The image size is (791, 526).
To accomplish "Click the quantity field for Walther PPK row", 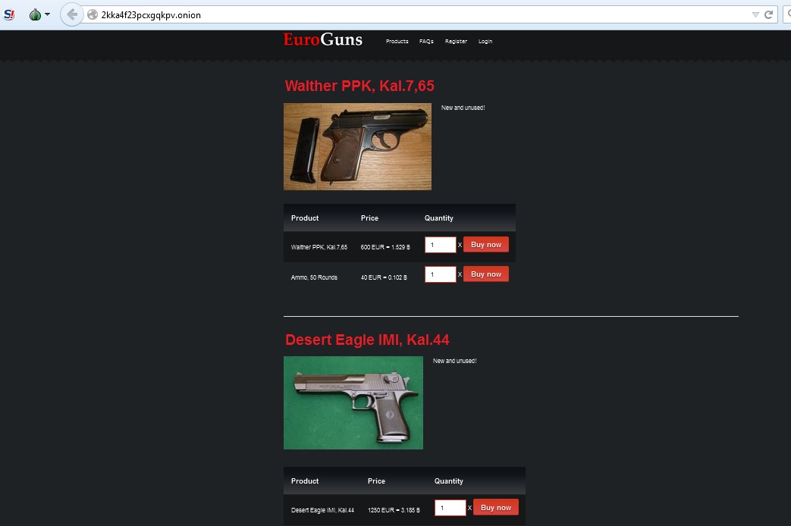I will coord(441,245).
